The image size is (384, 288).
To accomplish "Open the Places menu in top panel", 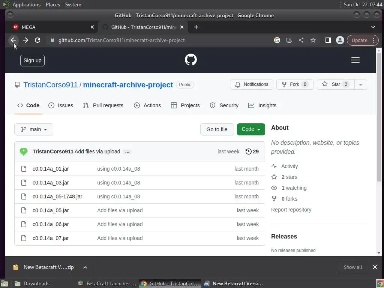I will [x=52, y=4].
